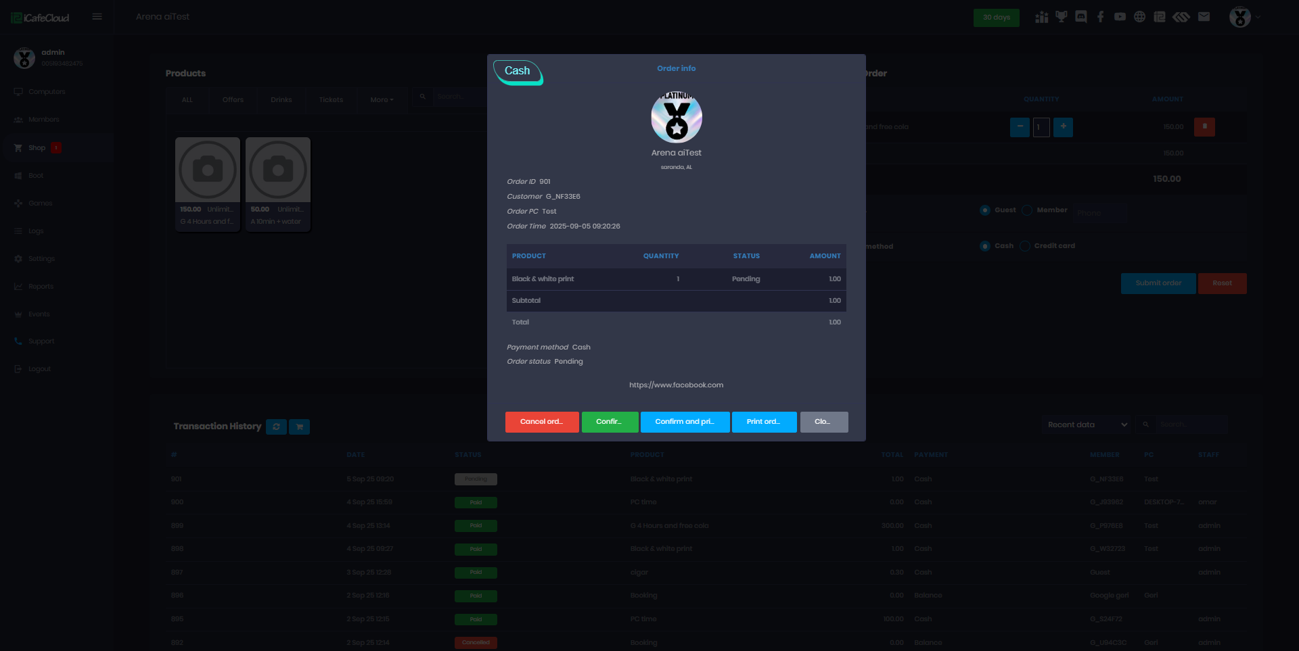
Task: Toggle the hamburger sidebar menu
Action: [97, 17]
